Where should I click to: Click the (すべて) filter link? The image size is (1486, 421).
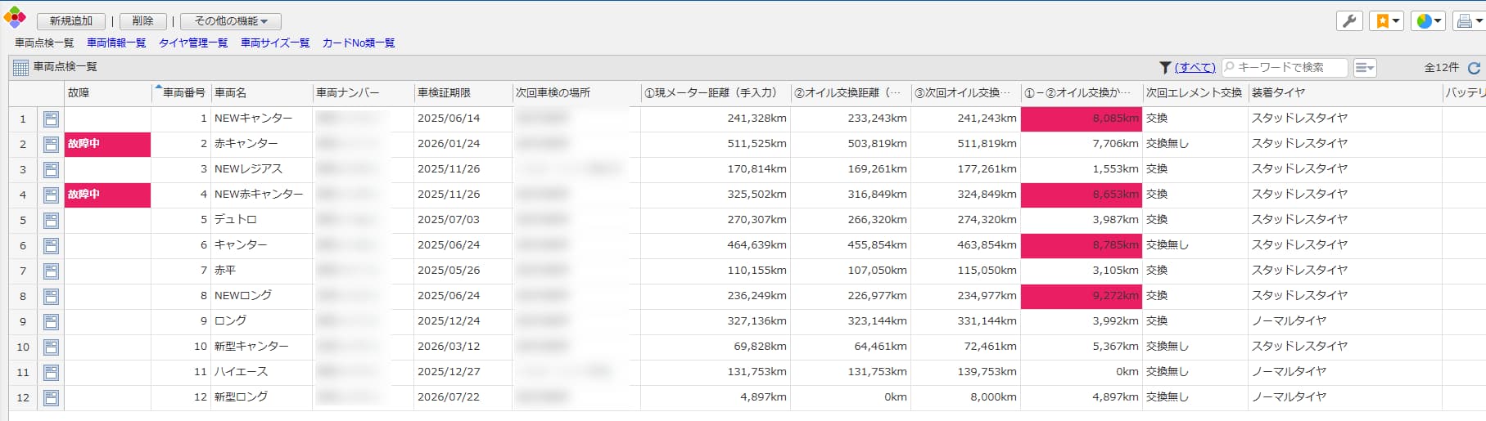tap(1195, 68)
